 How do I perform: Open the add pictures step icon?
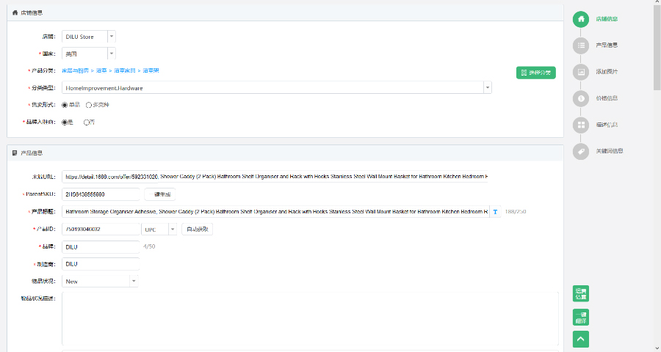point(581,72)
